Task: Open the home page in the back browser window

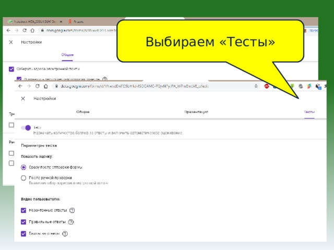Action: coord(32,30)
